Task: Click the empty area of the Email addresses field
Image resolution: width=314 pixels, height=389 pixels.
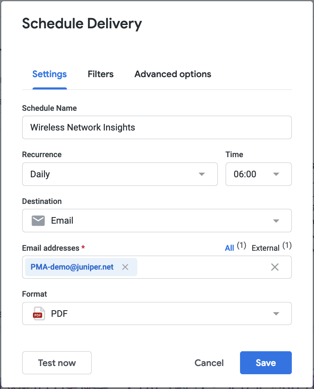Action: pyautogui.click(x=201, y=267)
